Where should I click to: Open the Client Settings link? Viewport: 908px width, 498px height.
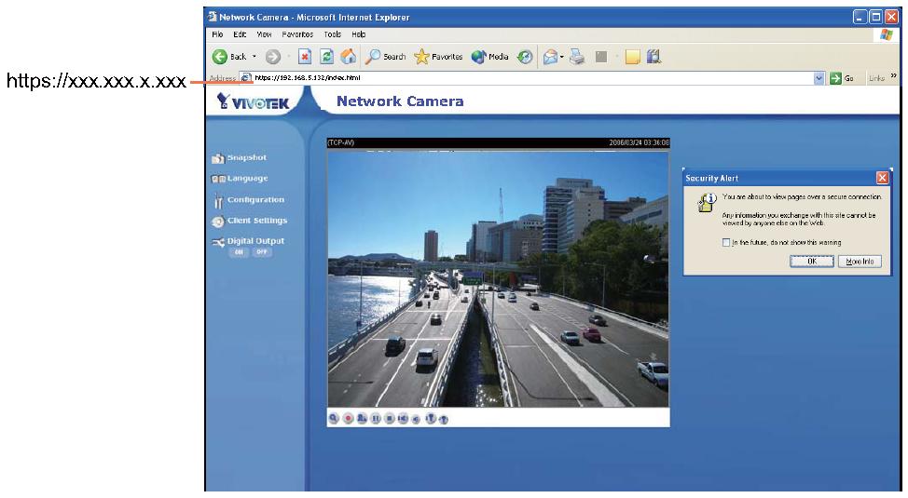tap(257, 221)
